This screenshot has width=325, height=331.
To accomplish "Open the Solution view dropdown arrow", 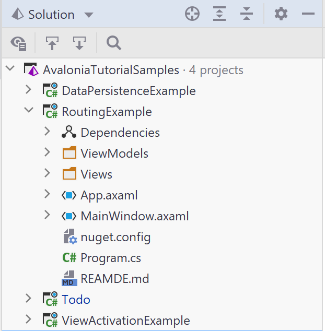I will (89, 15).
